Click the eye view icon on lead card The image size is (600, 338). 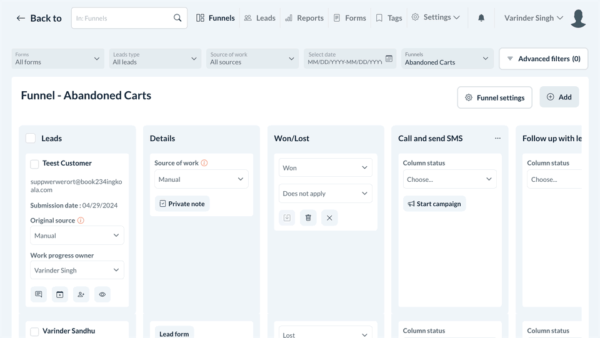click(102, 294)
